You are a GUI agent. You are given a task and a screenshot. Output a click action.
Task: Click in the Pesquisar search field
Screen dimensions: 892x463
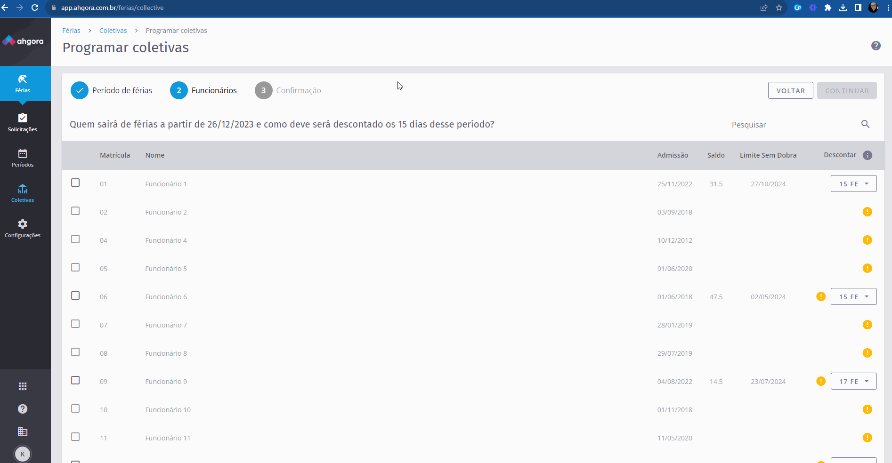pyautogui.click(x=794, y=125)
